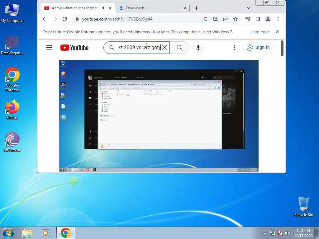Image resolution: width=319 pixels, height=239 pixels.
Task: Launch Firefox from desktop shortcut
Action: coord(12,109)
